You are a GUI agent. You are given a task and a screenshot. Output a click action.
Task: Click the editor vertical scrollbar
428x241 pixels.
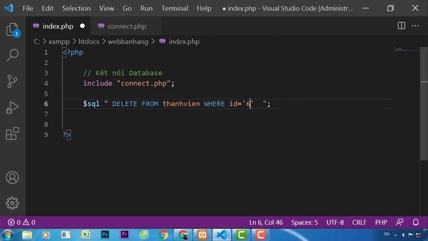click(x=424, y=104)
